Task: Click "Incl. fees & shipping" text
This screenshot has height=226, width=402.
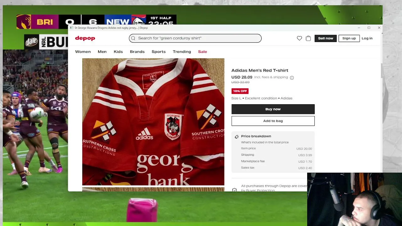Action: coord(271,77)
